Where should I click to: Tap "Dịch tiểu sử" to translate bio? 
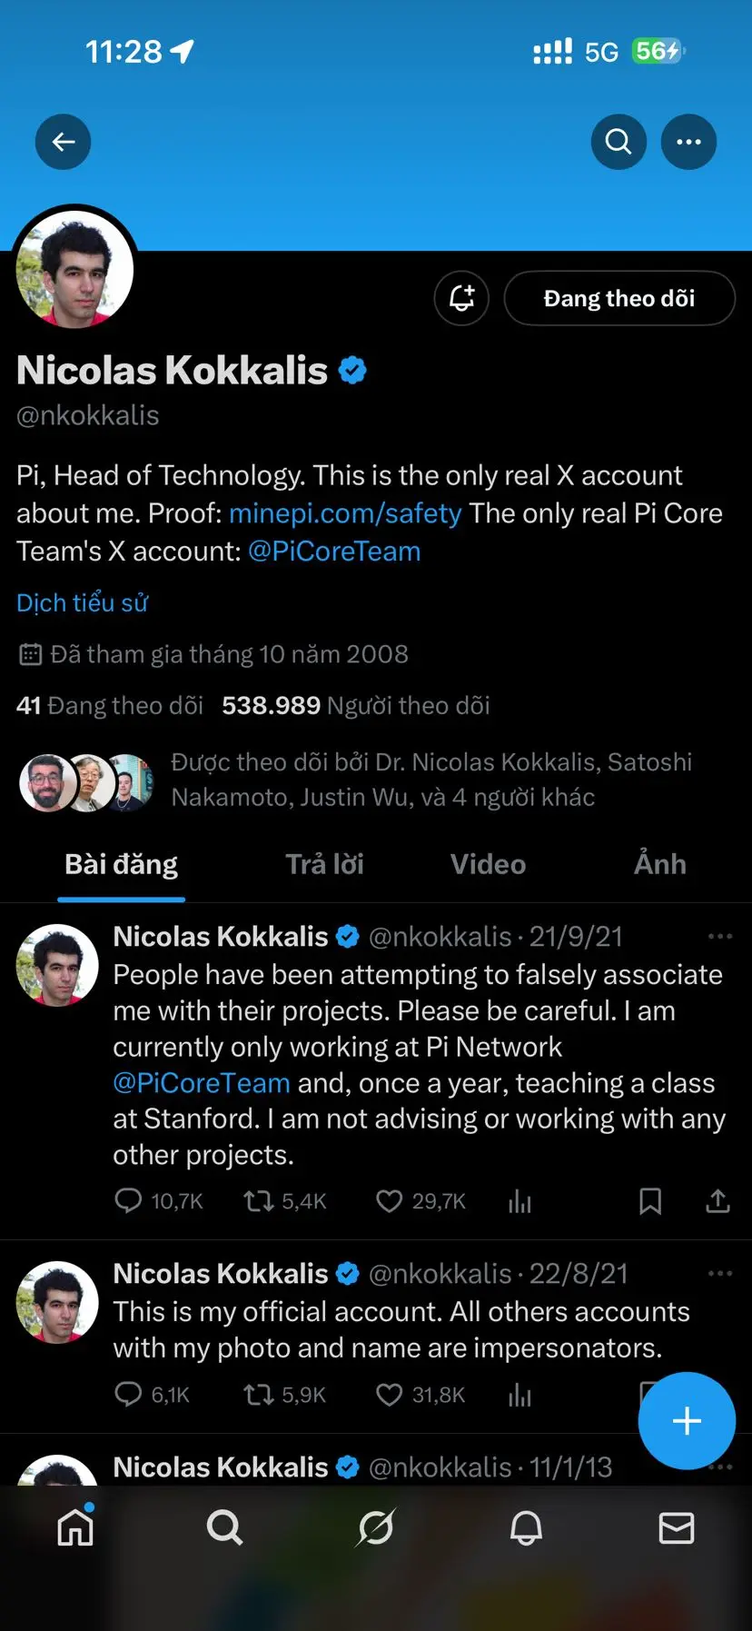coord(82,602)
